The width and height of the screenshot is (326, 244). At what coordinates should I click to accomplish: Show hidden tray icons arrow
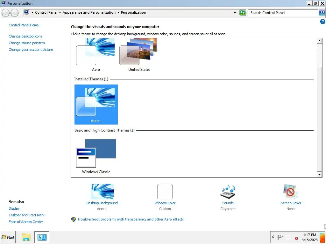[x=273, y=237]
